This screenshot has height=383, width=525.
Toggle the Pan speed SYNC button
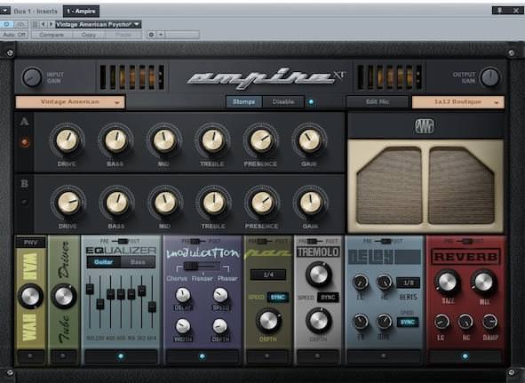pos(277,297)
